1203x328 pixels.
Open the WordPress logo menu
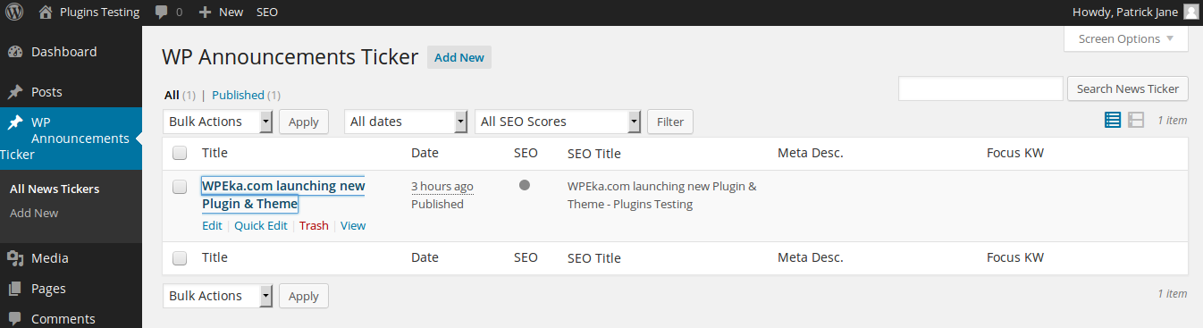[15, 13]
